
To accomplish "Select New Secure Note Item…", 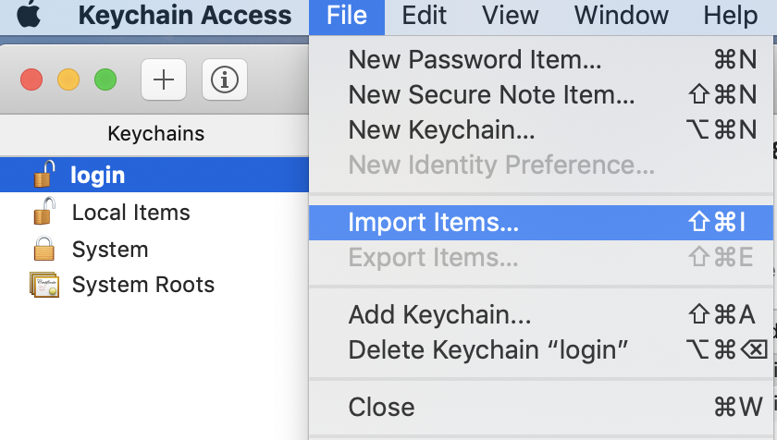I will [540, 94].
